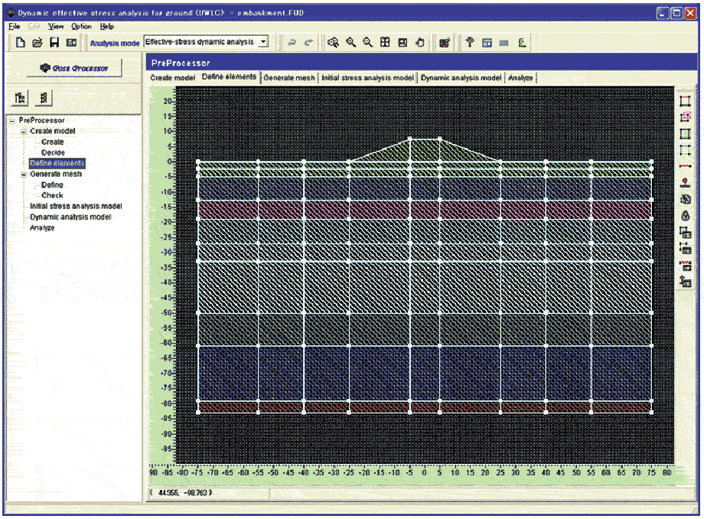Click the list view icon in left panel
Screen dimensions: 704x519
44,98
